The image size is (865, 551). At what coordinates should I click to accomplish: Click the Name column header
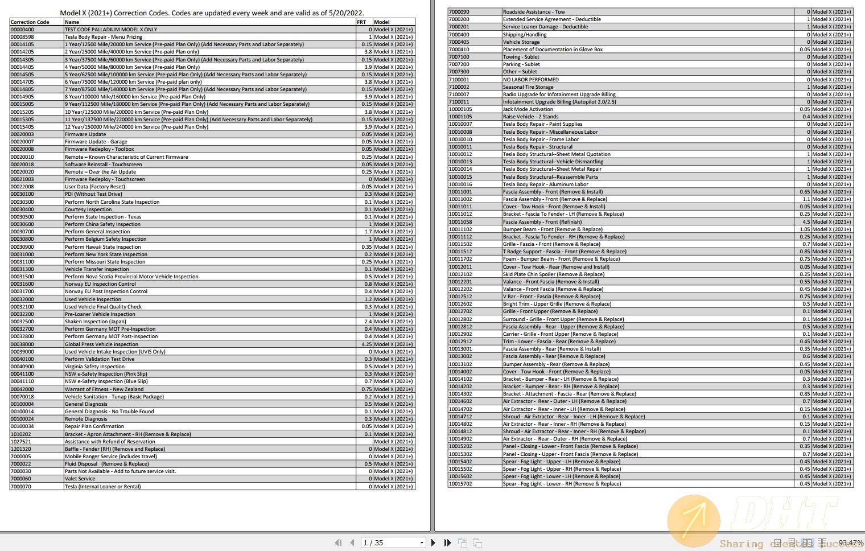pyautogui.click(x=72, y=22)
